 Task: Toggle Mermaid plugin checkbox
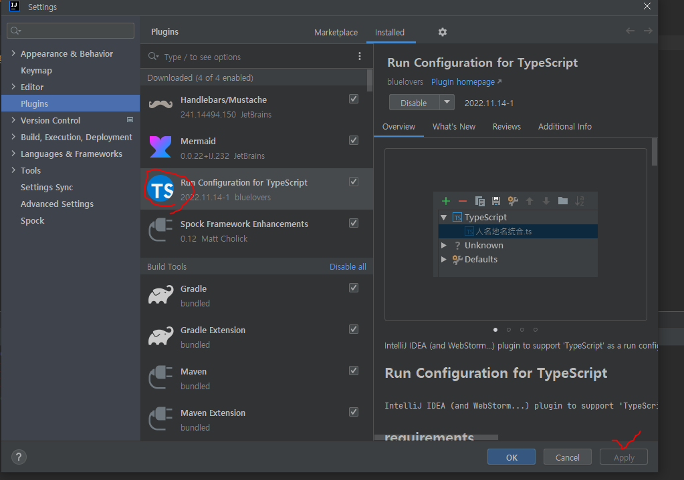tap(354, 140)
